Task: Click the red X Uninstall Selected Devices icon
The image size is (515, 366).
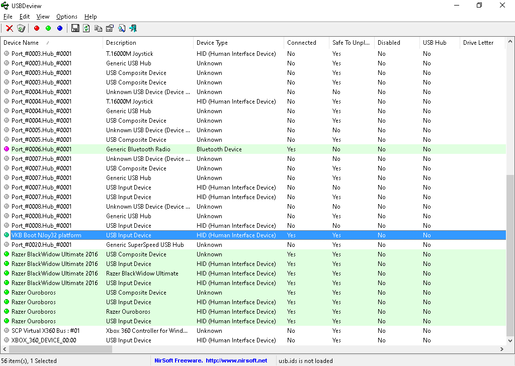Action: 10,29
